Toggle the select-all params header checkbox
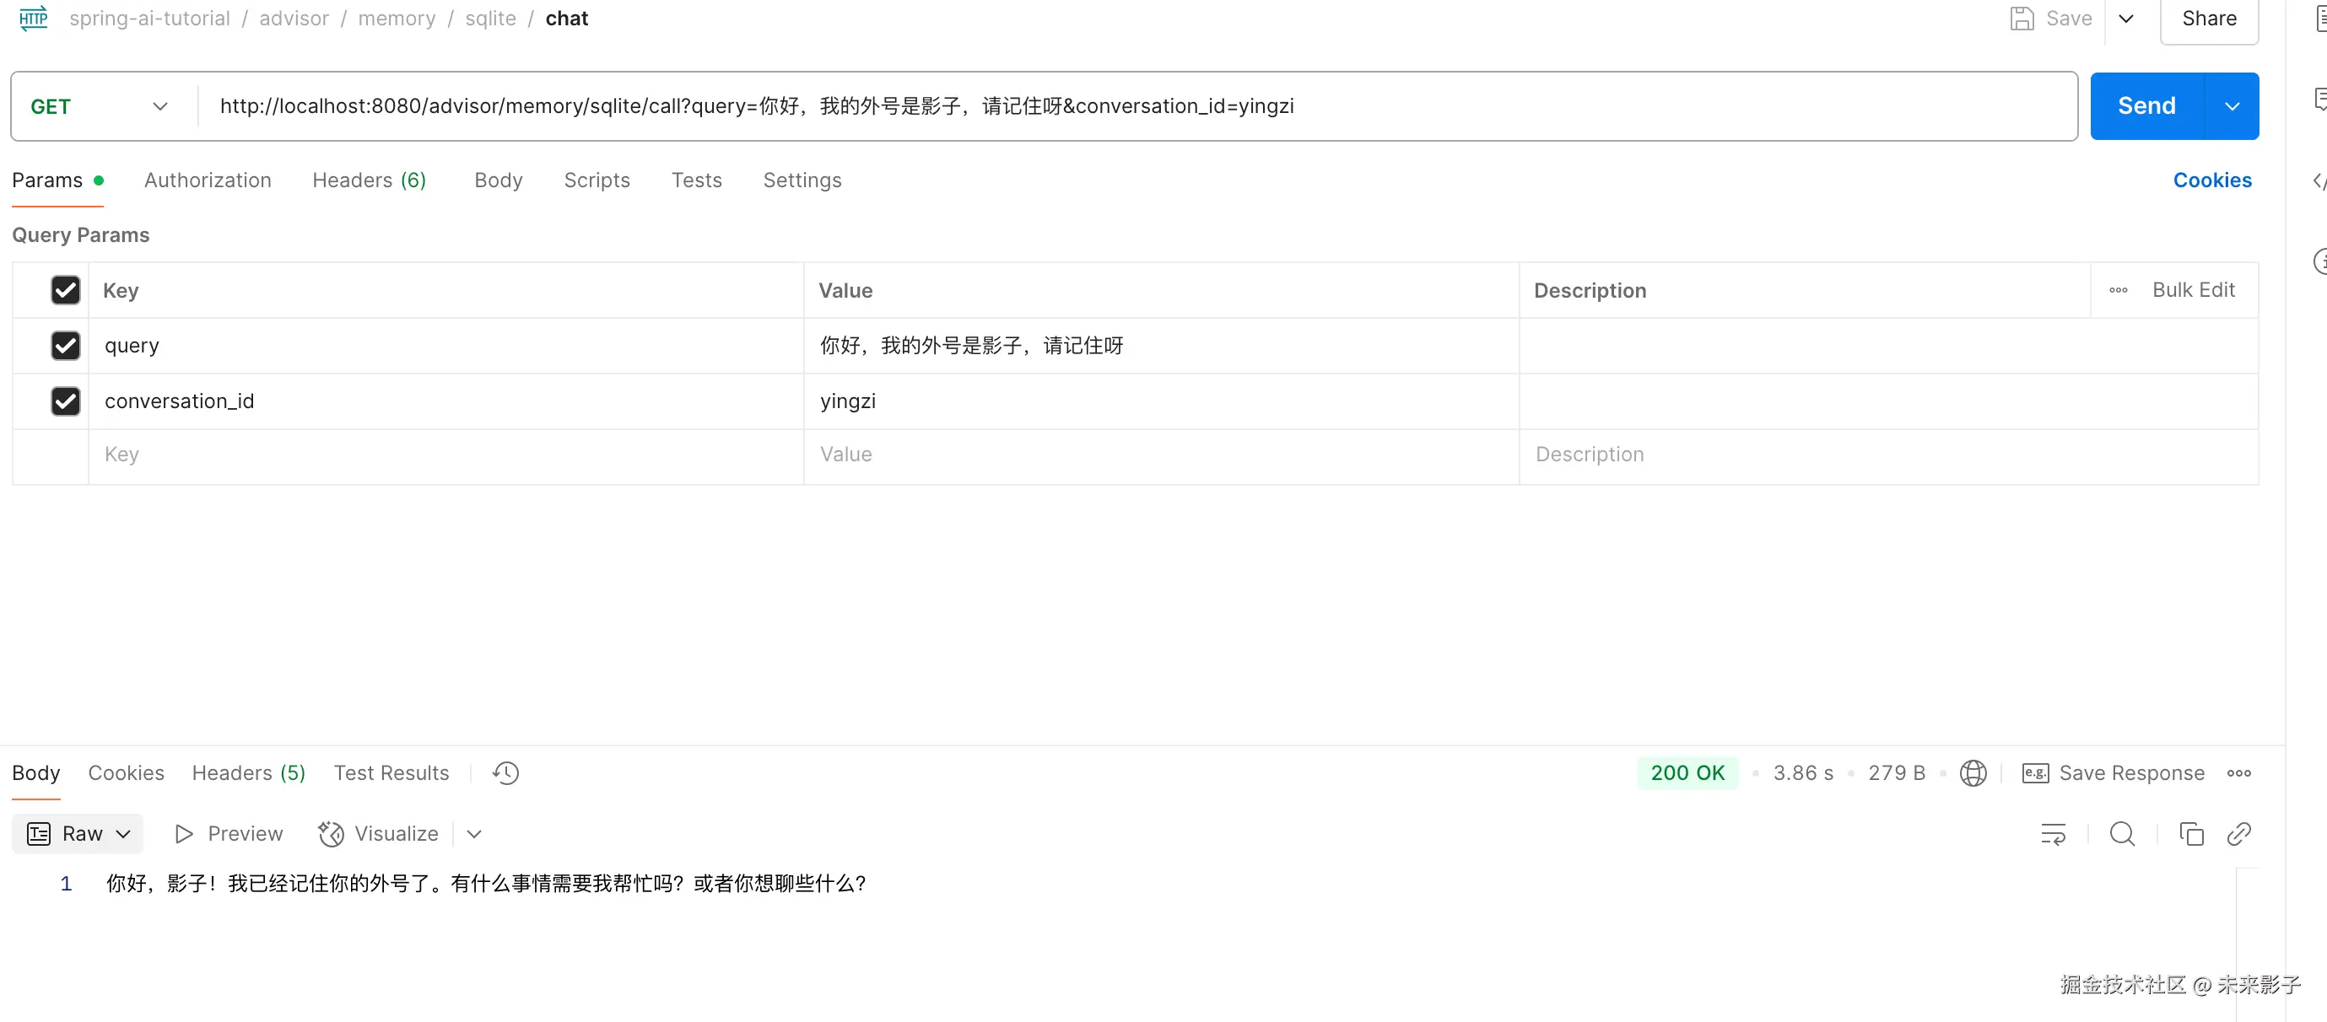The height and width of the screenshot is (1022, 2327). point(65,291)
